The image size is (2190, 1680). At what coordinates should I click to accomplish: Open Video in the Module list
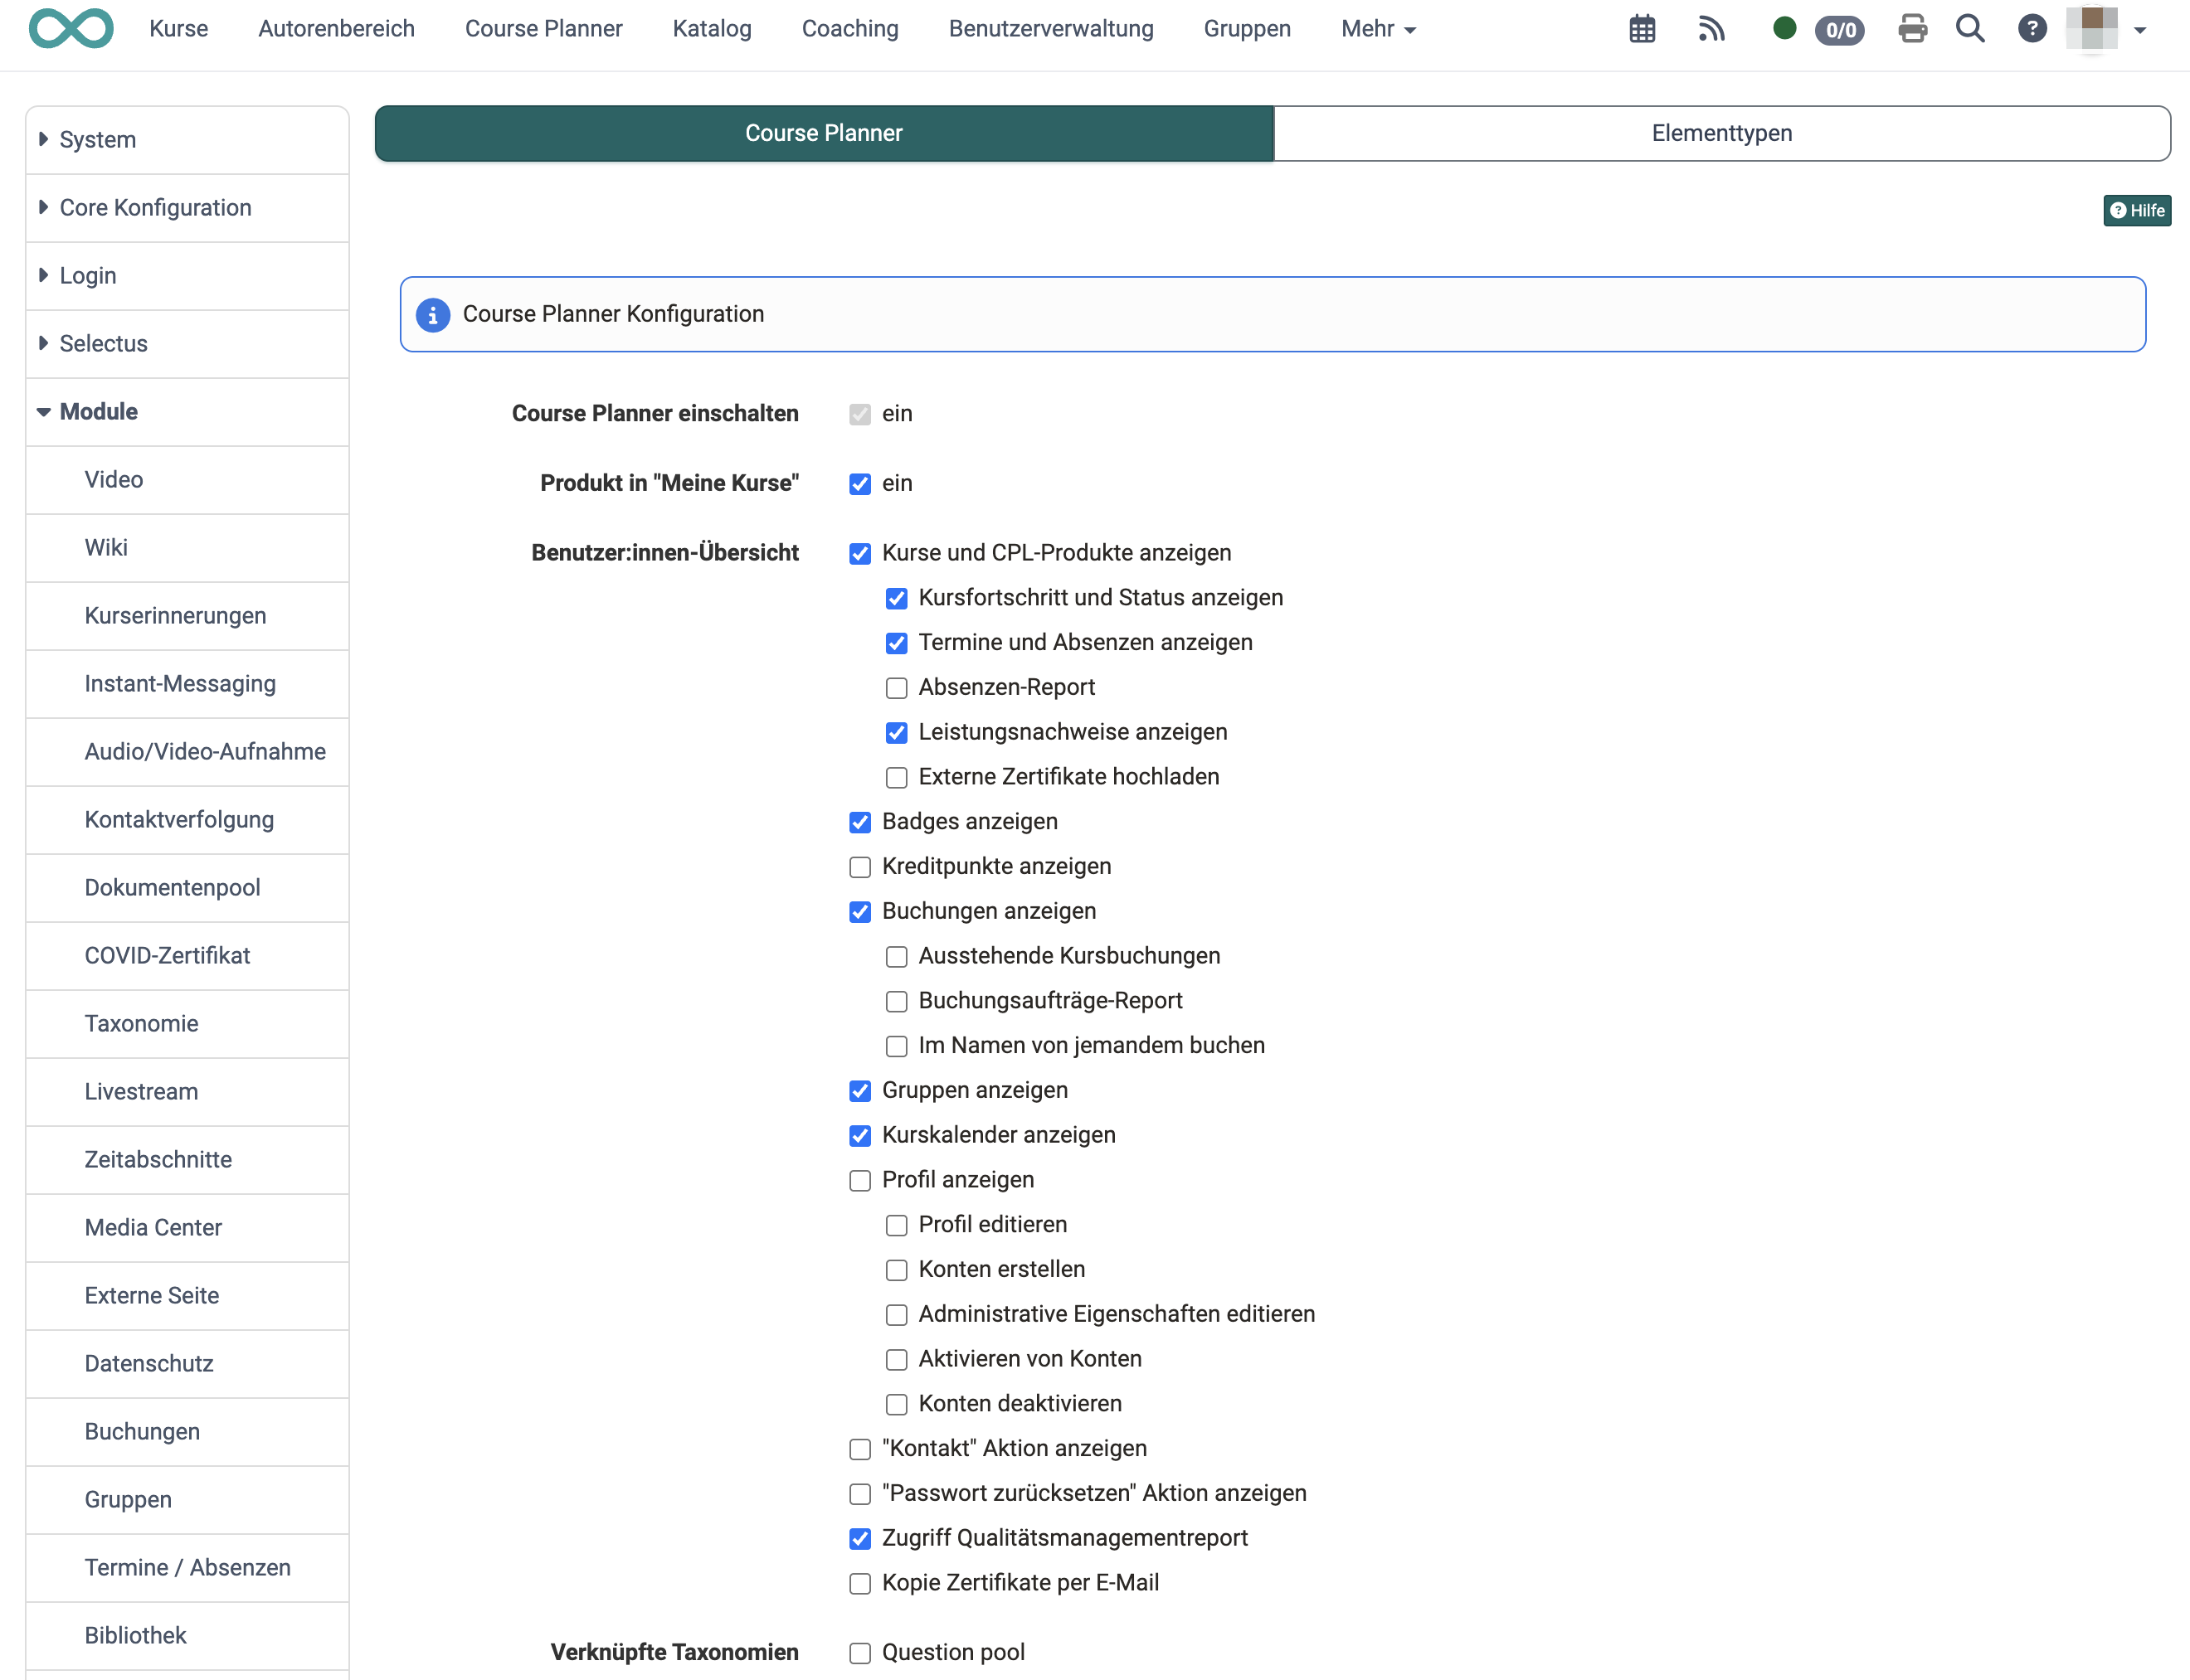187,480
